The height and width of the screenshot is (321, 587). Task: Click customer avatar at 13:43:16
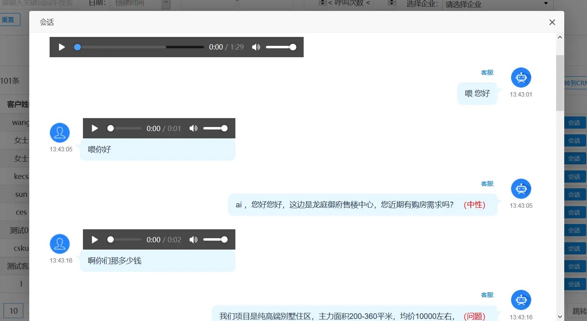click(60, 244)
